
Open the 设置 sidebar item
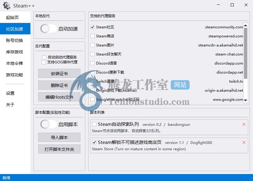[15, 93]
